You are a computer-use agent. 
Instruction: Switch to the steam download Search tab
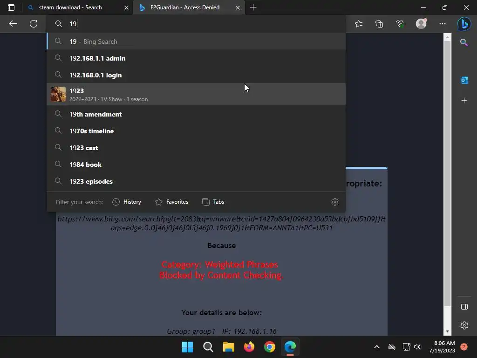(78, 7)
